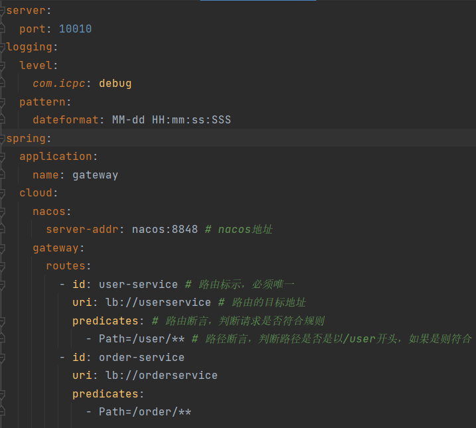Click the lb://orderservice uri value
This screenshot has height=428, width=476.
click(x=161, y=376)
